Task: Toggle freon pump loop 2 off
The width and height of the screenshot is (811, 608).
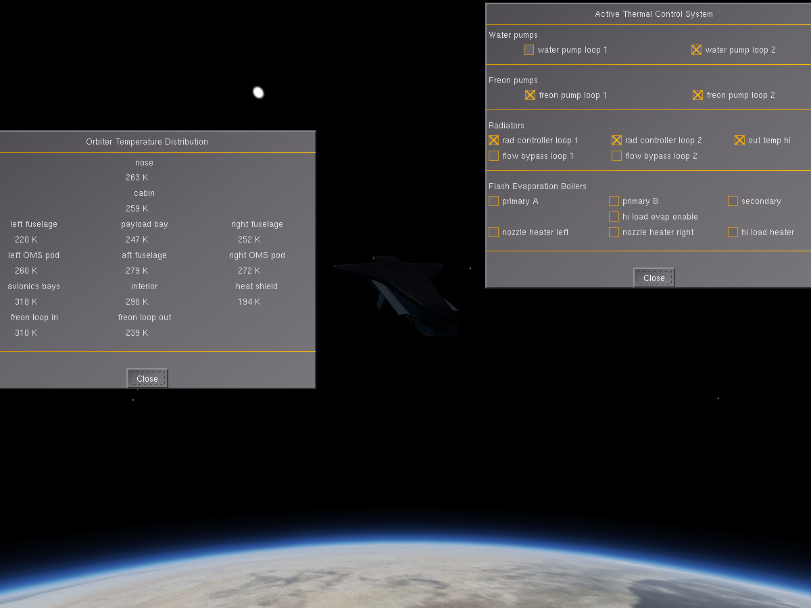Action: [697, 95]
